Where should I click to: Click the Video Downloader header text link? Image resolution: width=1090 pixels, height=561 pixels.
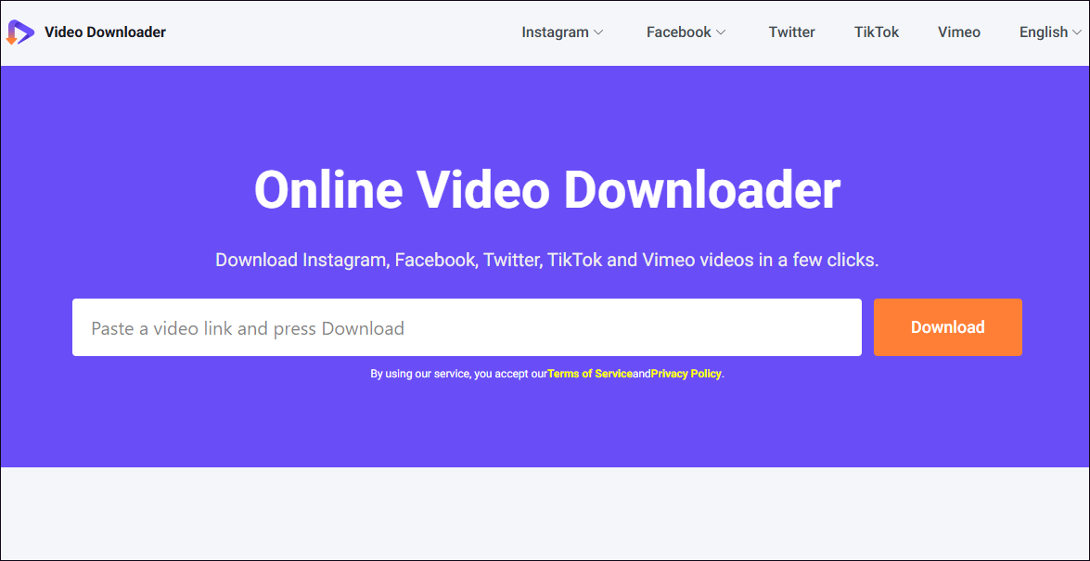105,32
